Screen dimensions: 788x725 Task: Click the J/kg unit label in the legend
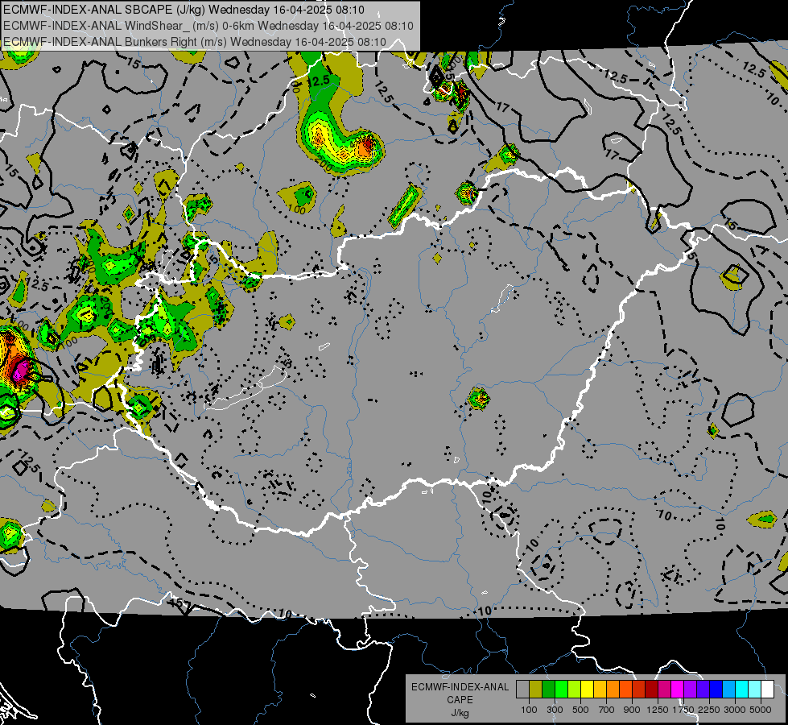460,713
